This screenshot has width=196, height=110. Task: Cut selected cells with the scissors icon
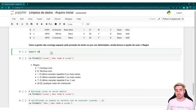point(22,24)
